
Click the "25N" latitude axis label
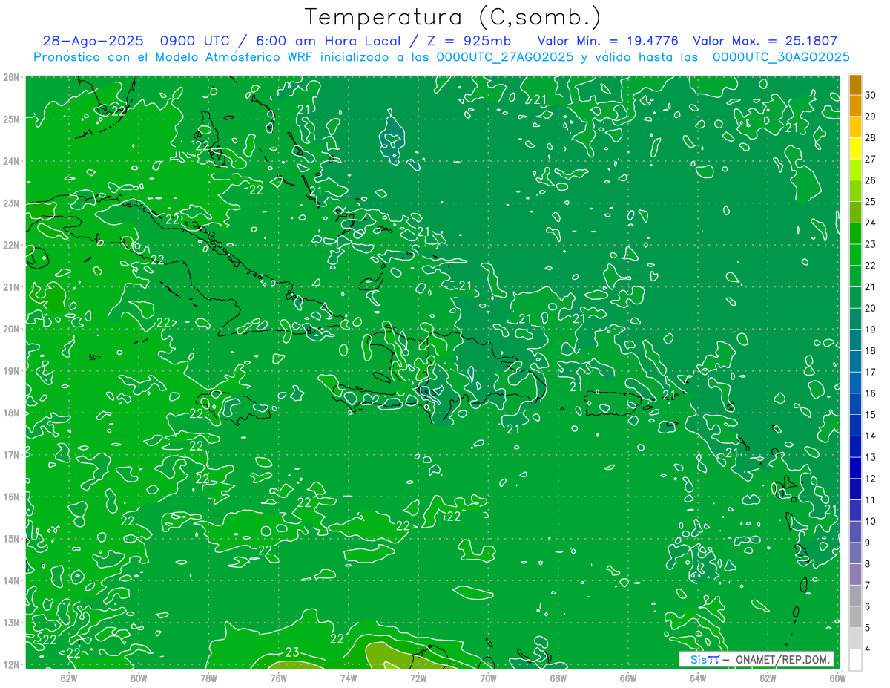tap(11, 119)
